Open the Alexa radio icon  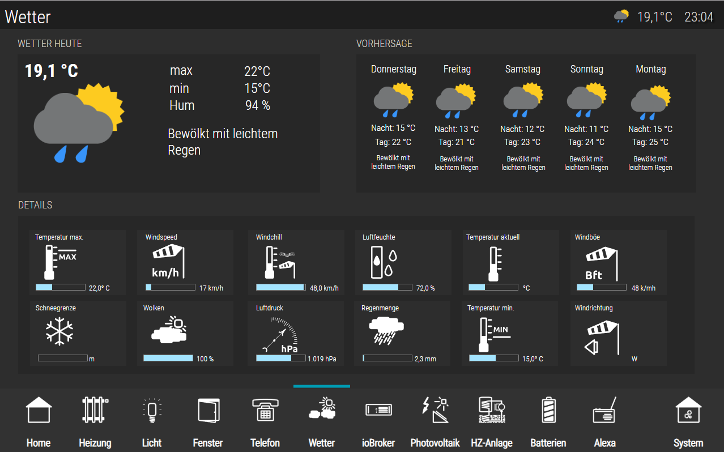pos(604,410)
